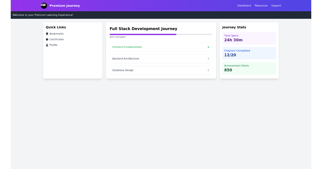Click the Certificates badge icon
322x169 pixels.
(47, 39)
